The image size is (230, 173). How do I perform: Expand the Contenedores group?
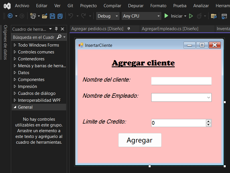pyautogui.click(x=15, y=59)
